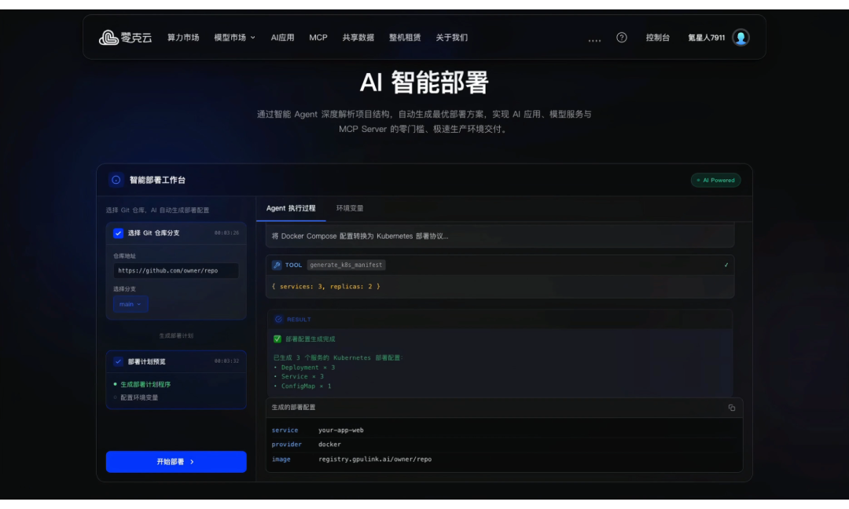Open the ellipsis overflow menu
849x509 pixels.
pos(594,37)
